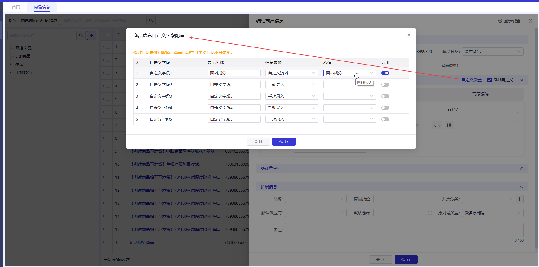Click the search magnifier icon in top toolbar
The width and height of the screenshot is (539, 267).
point(151,20)
